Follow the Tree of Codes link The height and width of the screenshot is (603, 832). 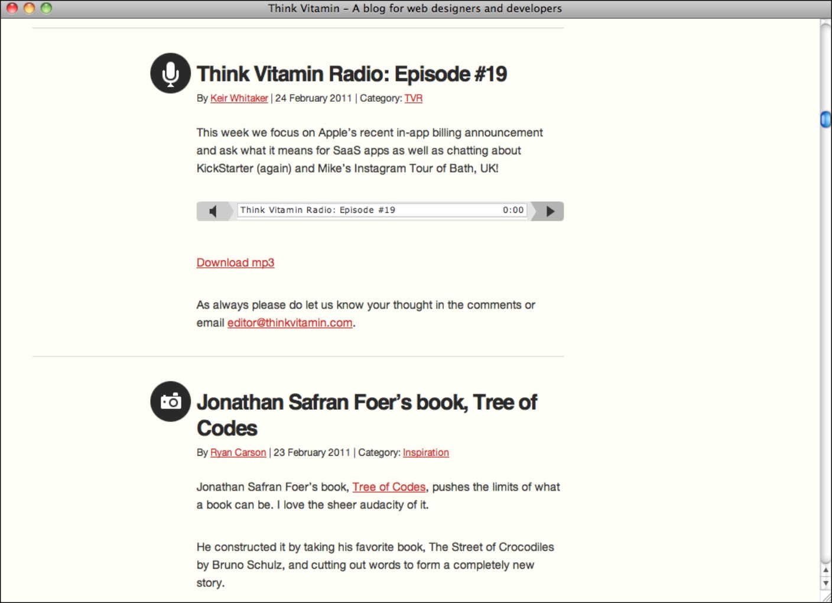pos(389,487)
